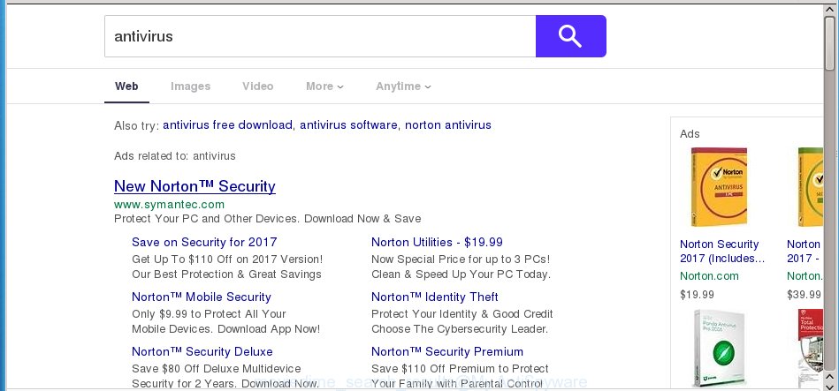Open the Norton Identity Theft link
839x391 pixels.
coord(434,297)
